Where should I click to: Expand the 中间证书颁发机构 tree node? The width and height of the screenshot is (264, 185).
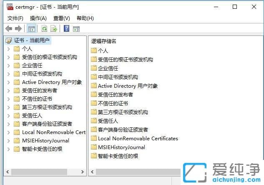pyautogui.click(x=9, y=74)
